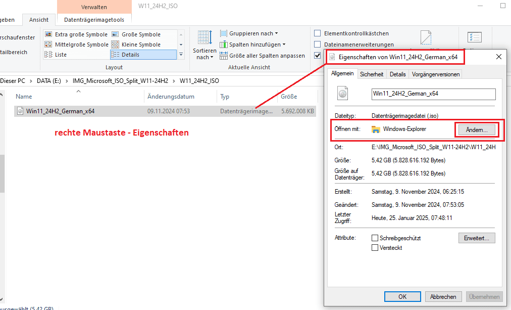Screen dimensions: 511x310
Task: Expand breadcrumb chevron after DATA (E:)
Action: [x=67, y=81]
